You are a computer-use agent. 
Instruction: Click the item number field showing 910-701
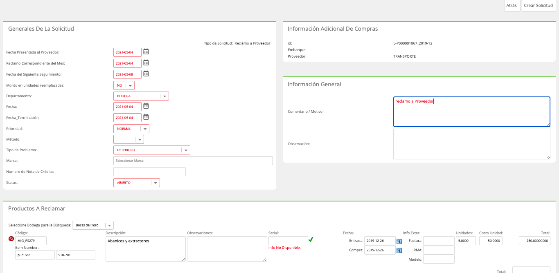click(x=76, y=255)
